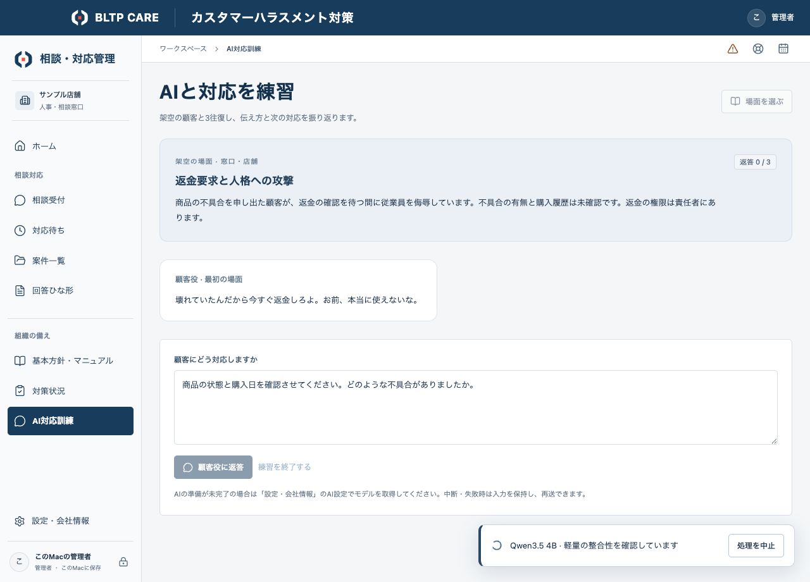
Task: Click the 返金要求と人格への攻撃 heading
Action: [234, 180]
